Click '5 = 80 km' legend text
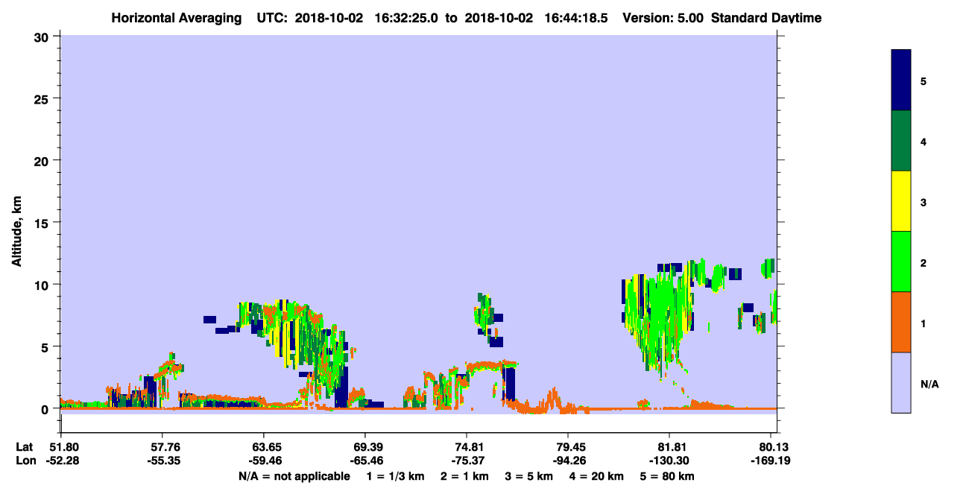The image size is (969, 497). pos(668,476)
